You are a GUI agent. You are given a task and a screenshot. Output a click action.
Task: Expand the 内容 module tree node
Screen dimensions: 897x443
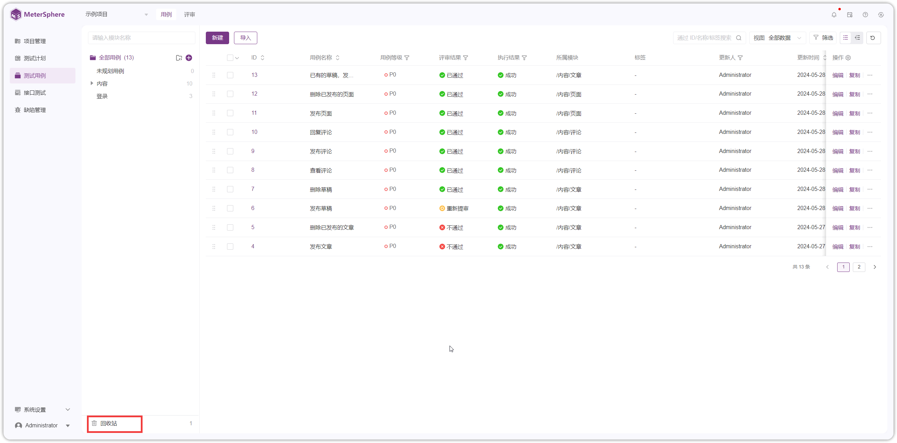[x=91, y=83]
